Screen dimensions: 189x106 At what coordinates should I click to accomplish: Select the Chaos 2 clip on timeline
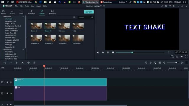point(60,82)
